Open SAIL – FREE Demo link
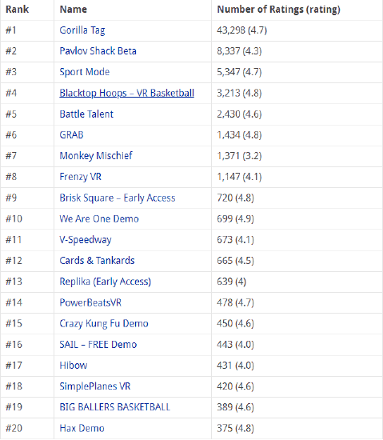This screenshot has height=440, width=383. (98, 344)
